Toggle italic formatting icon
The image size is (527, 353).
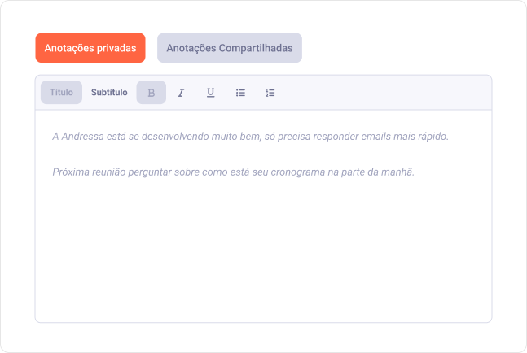click(x=181, y=93)
